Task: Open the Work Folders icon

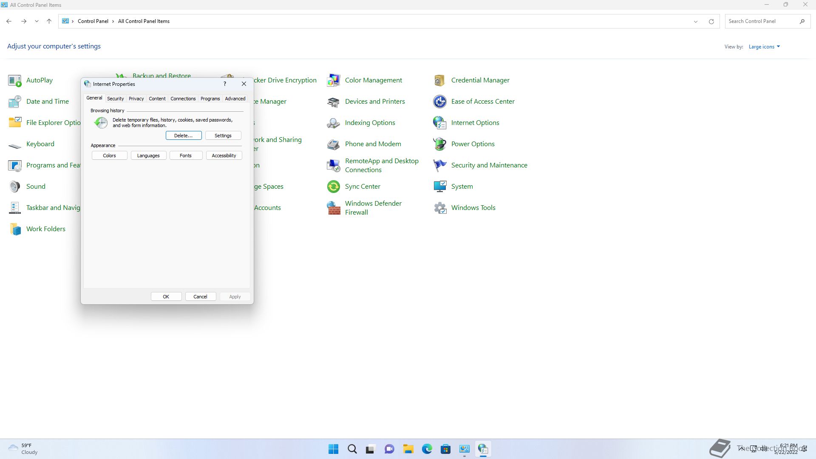Action: [15, 229]
